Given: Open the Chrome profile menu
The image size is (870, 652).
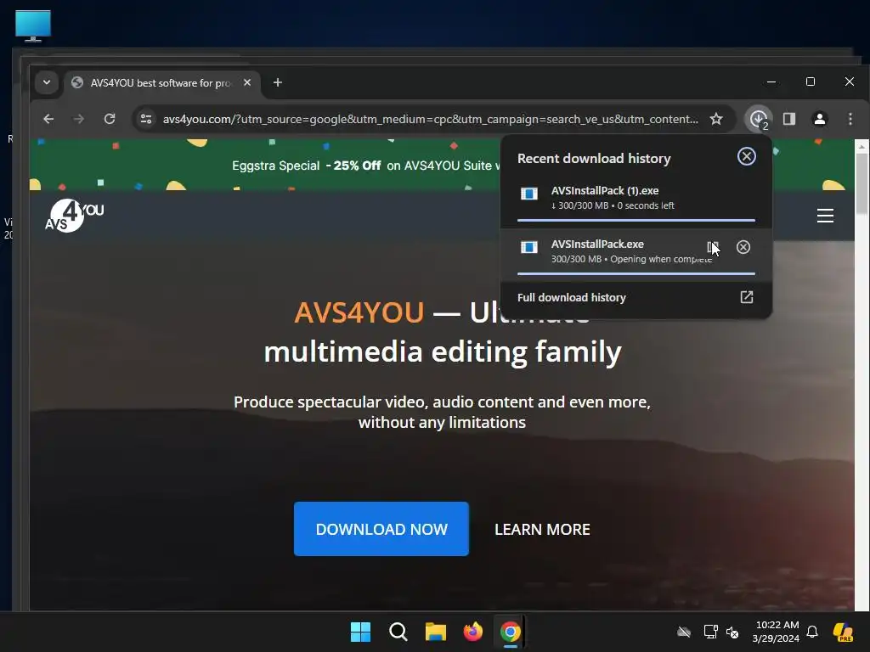Looking at the screenshot, I should tap(820, 119).
